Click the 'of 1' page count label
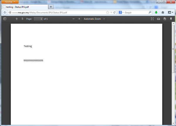This screenshot has height=126, width=176. pos(46,19)
